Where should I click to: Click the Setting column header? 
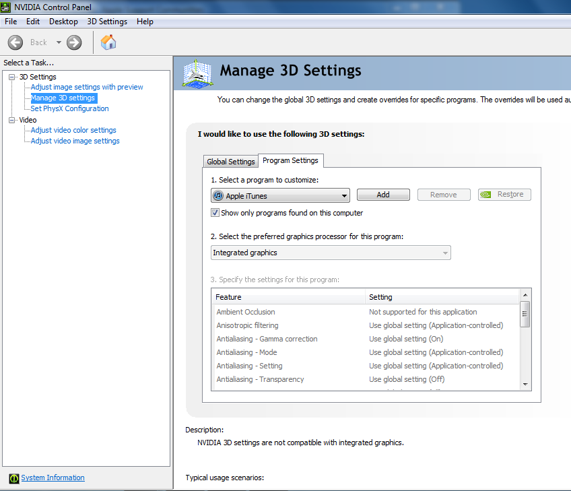pyautogui.click(x=442, y=297)
